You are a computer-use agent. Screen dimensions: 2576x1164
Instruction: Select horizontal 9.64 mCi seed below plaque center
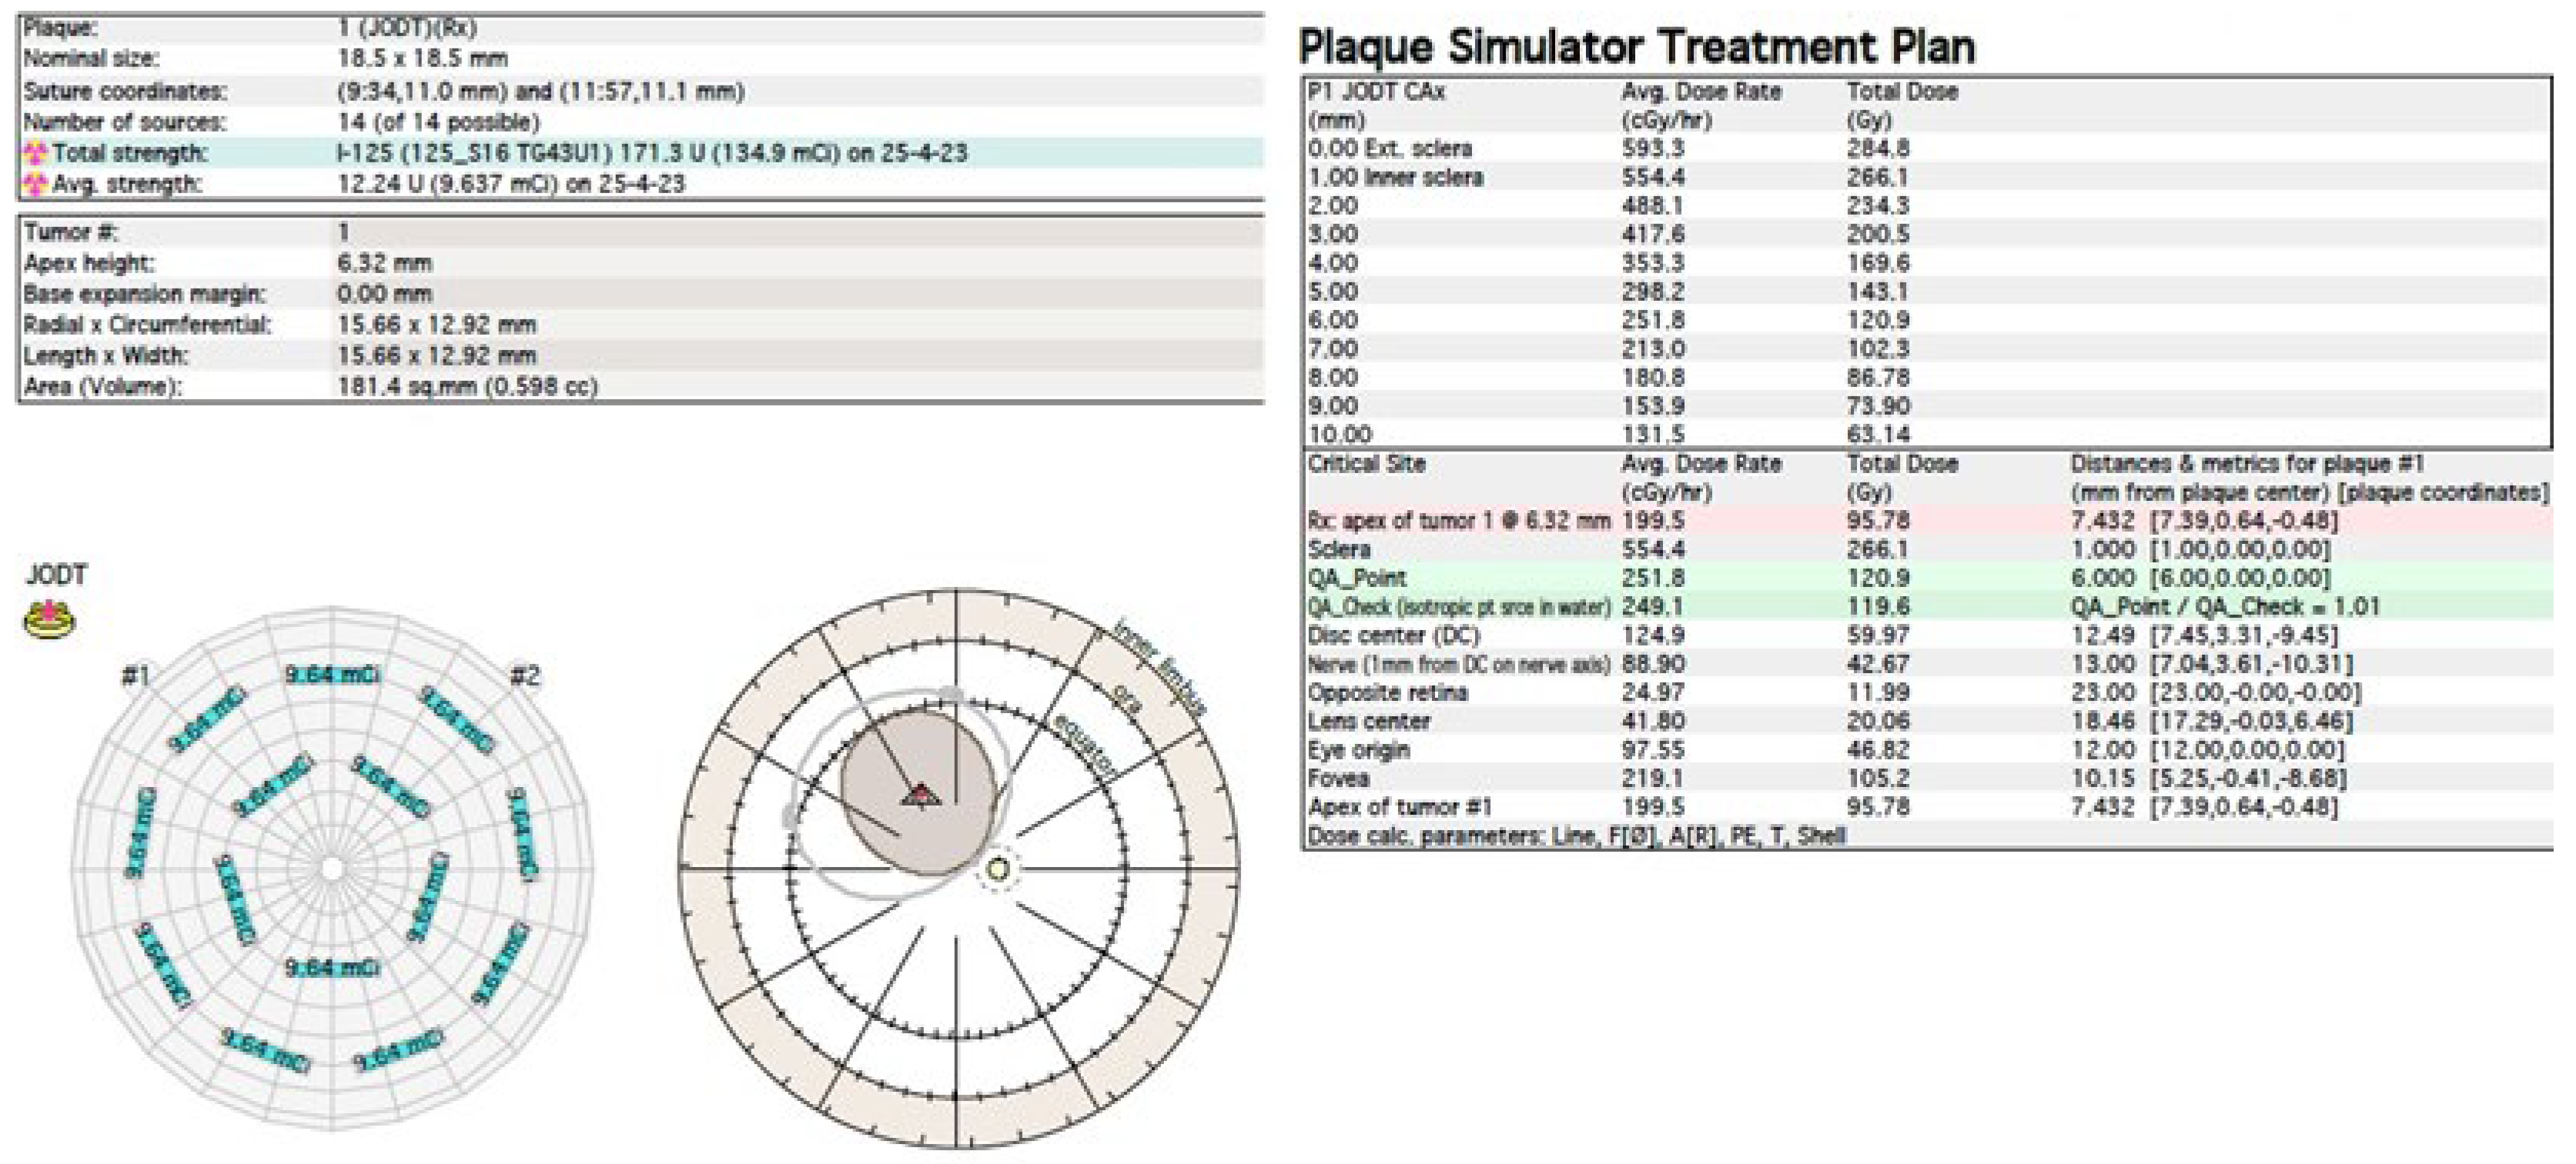[333, 967]
